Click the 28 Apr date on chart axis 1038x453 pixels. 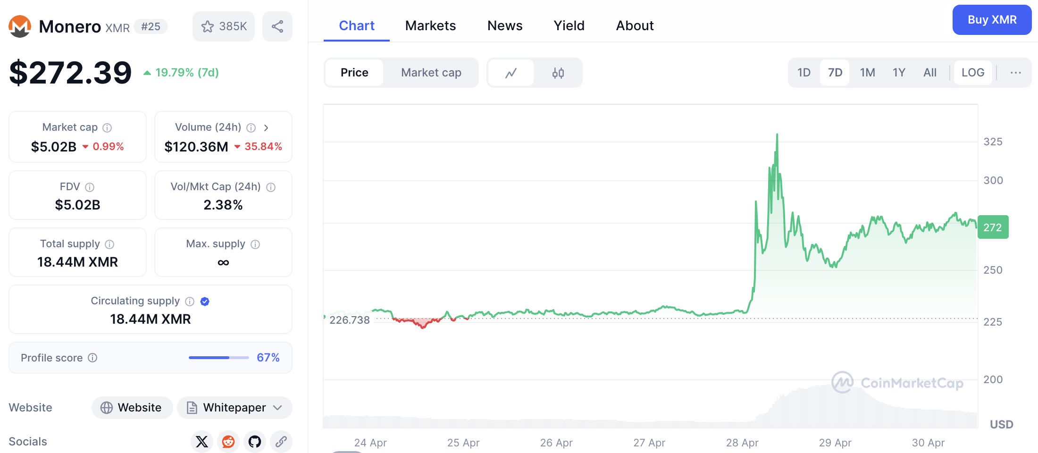[742, 443]
